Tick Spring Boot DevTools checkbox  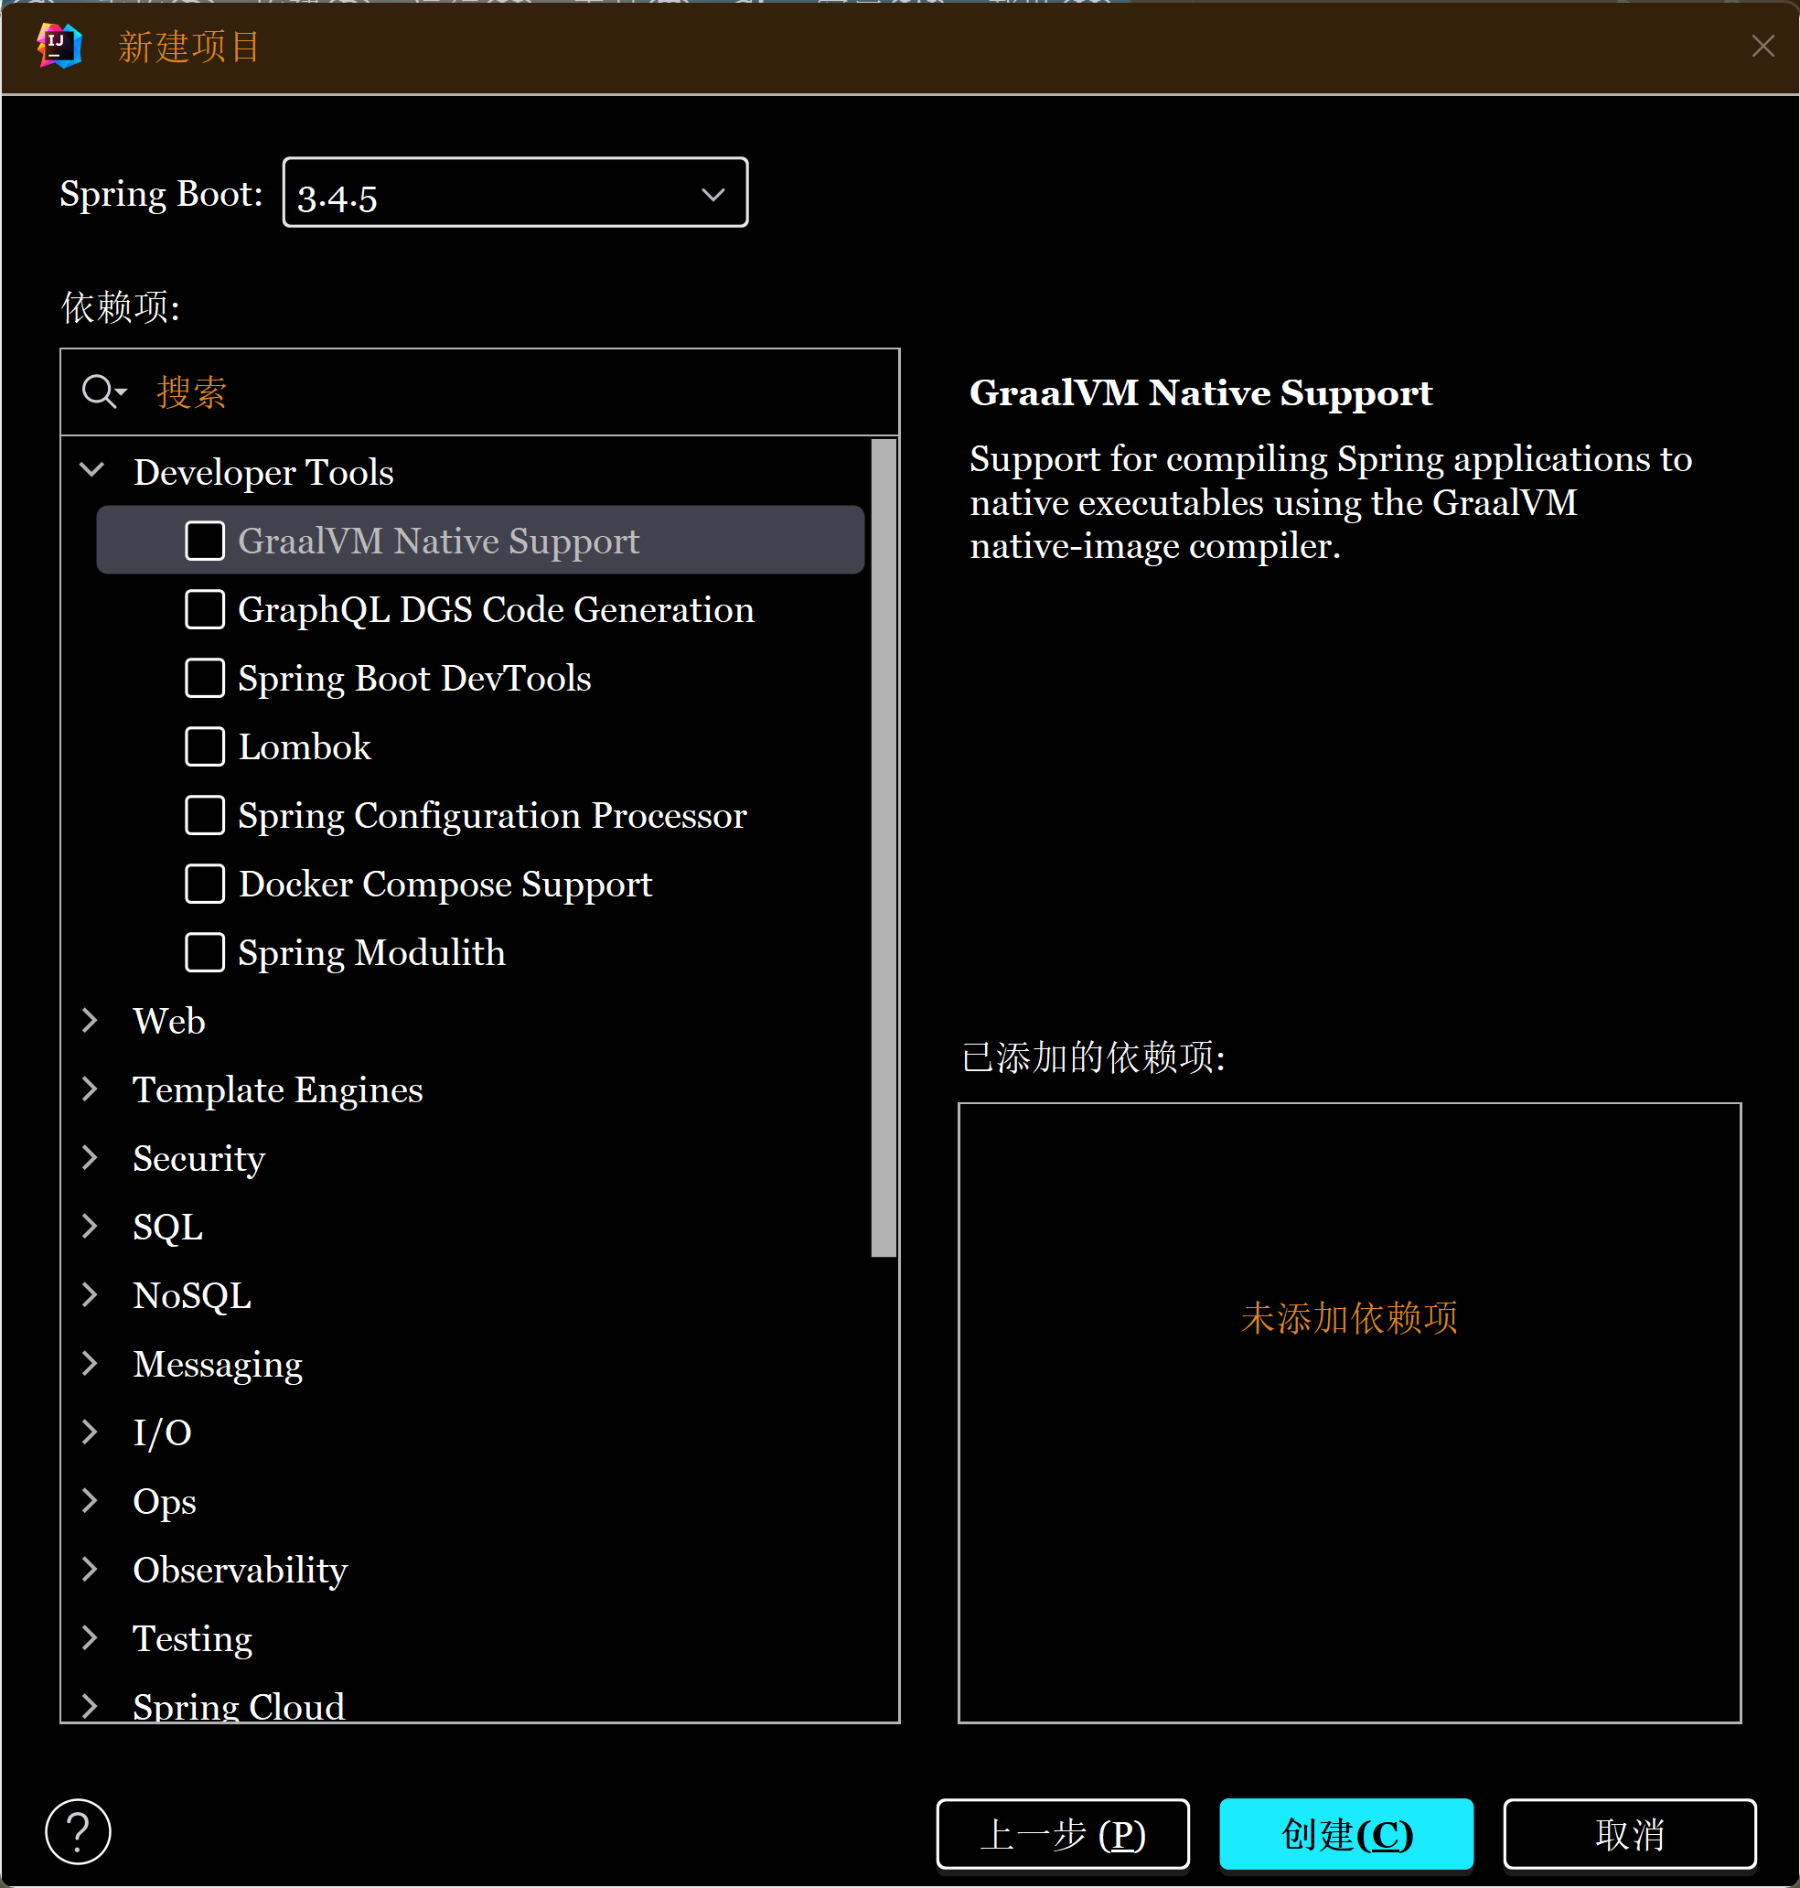pyautogui.click(x=204, y=677)
